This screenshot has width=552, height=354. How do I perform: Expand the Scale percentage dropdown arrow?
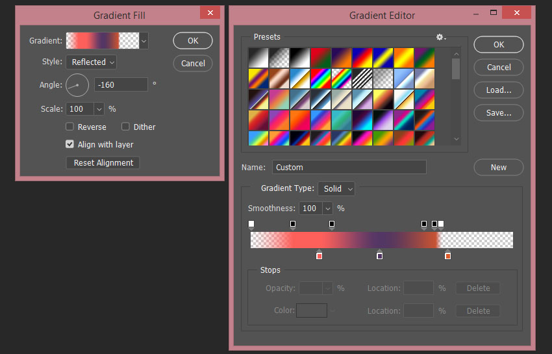coord(99,109)
